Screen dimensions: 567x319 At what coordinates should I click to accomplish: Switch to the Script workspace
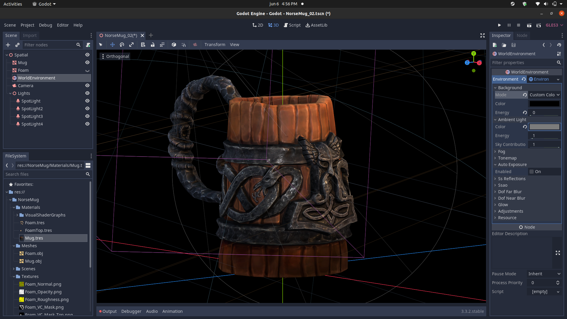(x=292, y=25)
